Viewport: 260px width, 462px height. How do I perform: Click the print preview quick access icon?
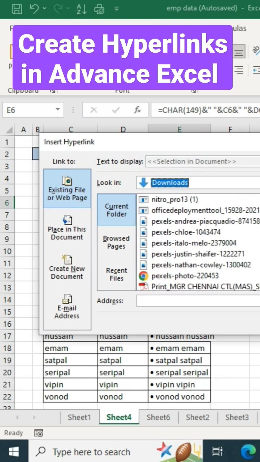tap(99, 9)
